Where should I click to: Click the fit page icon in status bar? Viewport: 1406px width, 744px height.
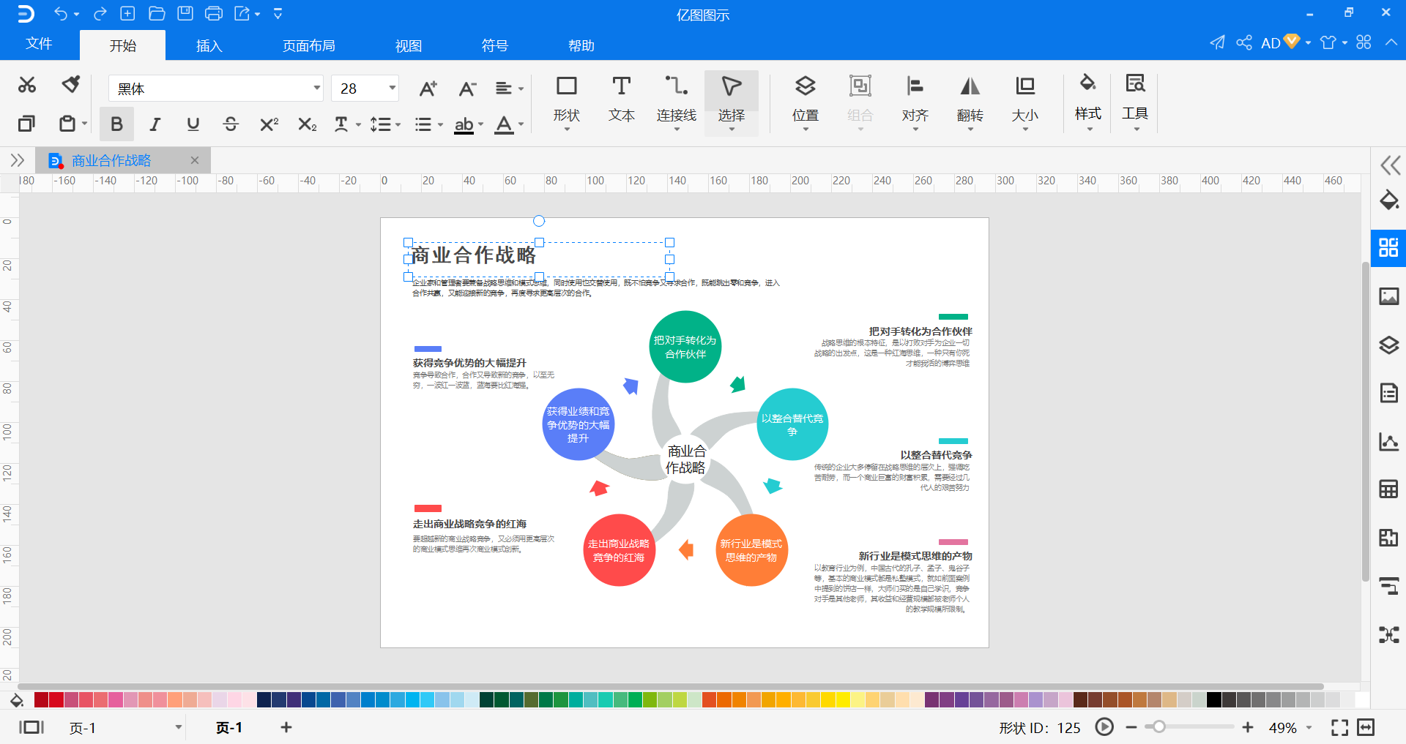tap(1366, 727)
